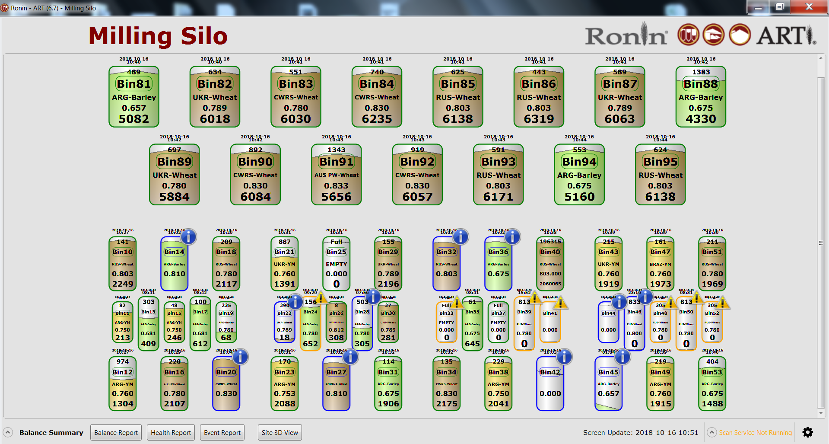Click the info icon on Bin42

click(x=564, y=357)
